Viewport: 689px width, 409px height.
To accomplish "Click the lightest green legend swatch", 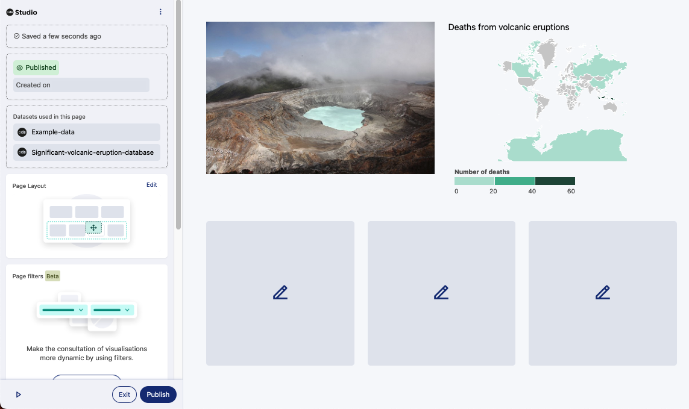I will 474,181.
